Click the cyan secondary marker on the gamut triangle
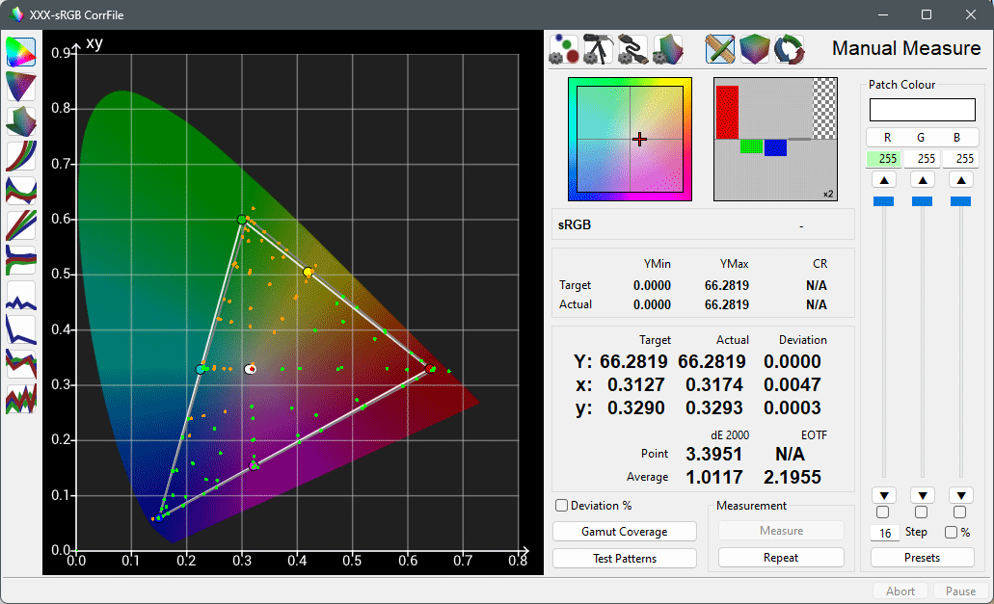Viewport: 994px width, 604px height. pyautogui.click(x=201, y=369)
